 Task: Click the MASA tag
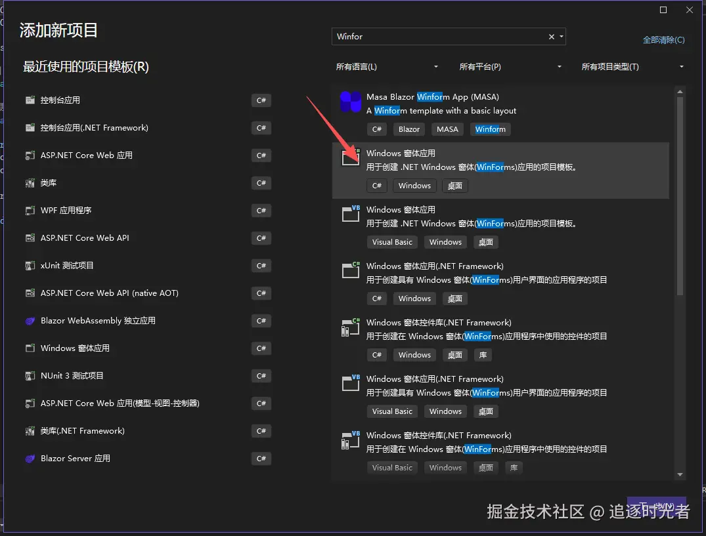point(447,129)
